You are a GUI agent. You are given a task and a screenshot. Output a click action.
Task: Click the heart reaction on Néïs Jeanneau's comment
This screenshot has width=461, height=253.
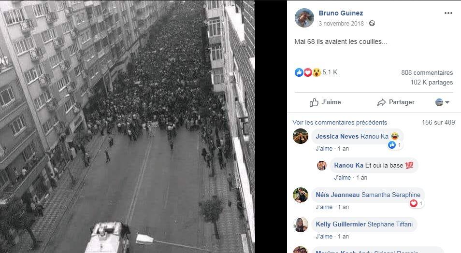(414, 203)
